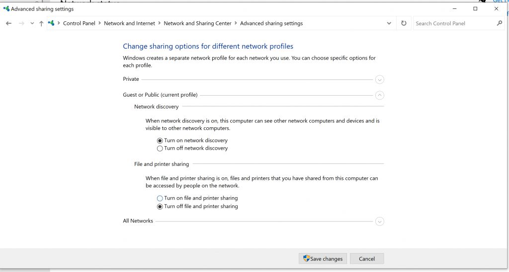
Task: Open recent locations chevron in navigation
Action: tap(32, 23)
